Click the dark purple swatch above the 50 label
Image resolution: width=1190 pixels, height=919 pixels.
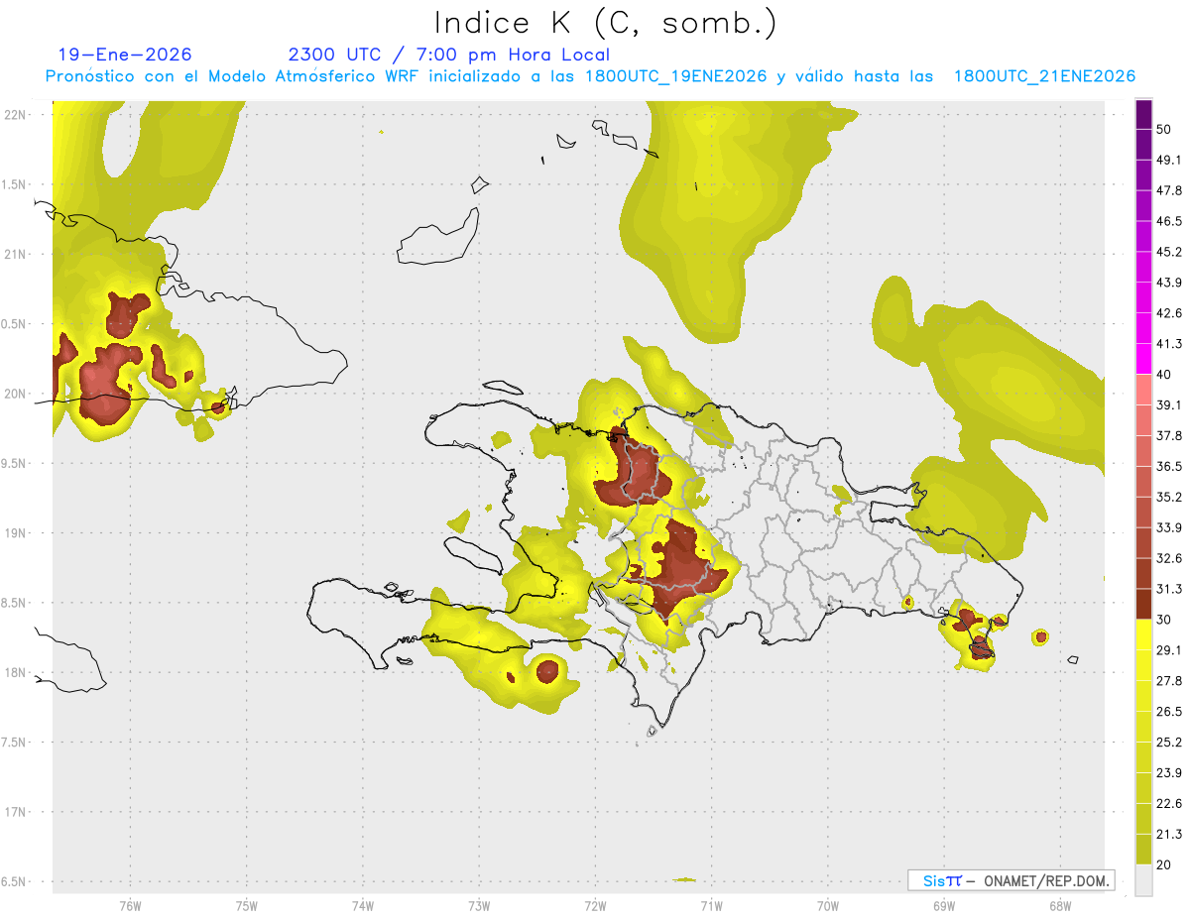click(1143, 114)
